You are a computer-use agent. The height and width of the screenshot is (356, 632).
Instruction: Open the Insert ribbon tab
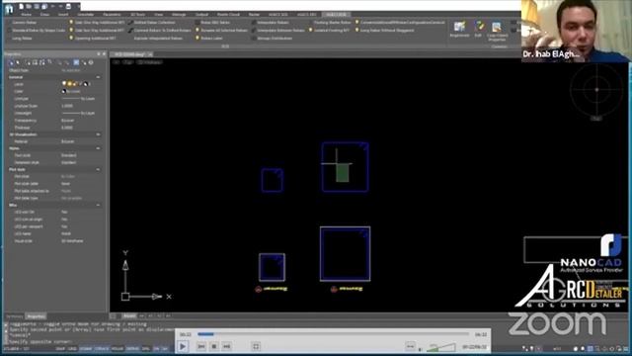63,15
